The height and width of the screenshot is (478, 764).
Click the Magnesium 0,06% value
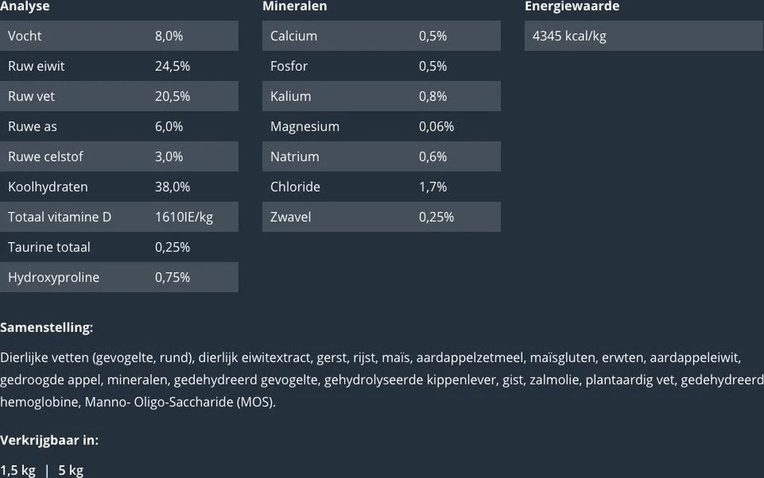pos(436,127)
